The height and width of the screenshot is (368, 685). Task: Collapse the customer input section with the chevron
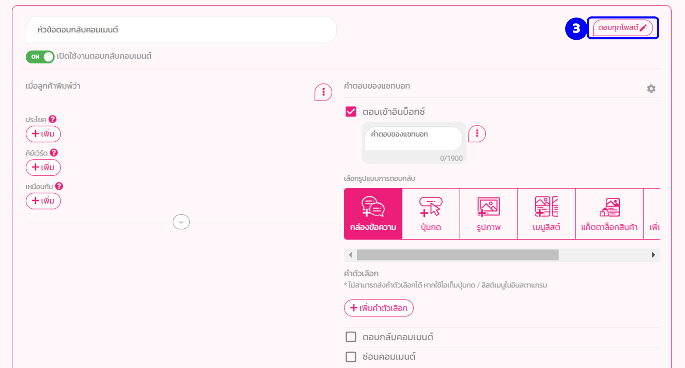click(x=181, y=222)
